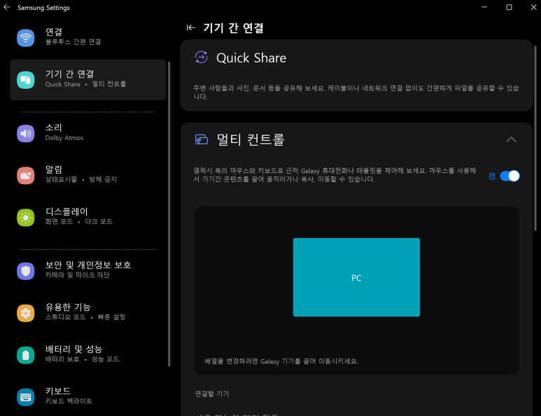Click the sidebar vertical scrollbar
The height and width of the screenshot is (416, 541).
point(169,214)
